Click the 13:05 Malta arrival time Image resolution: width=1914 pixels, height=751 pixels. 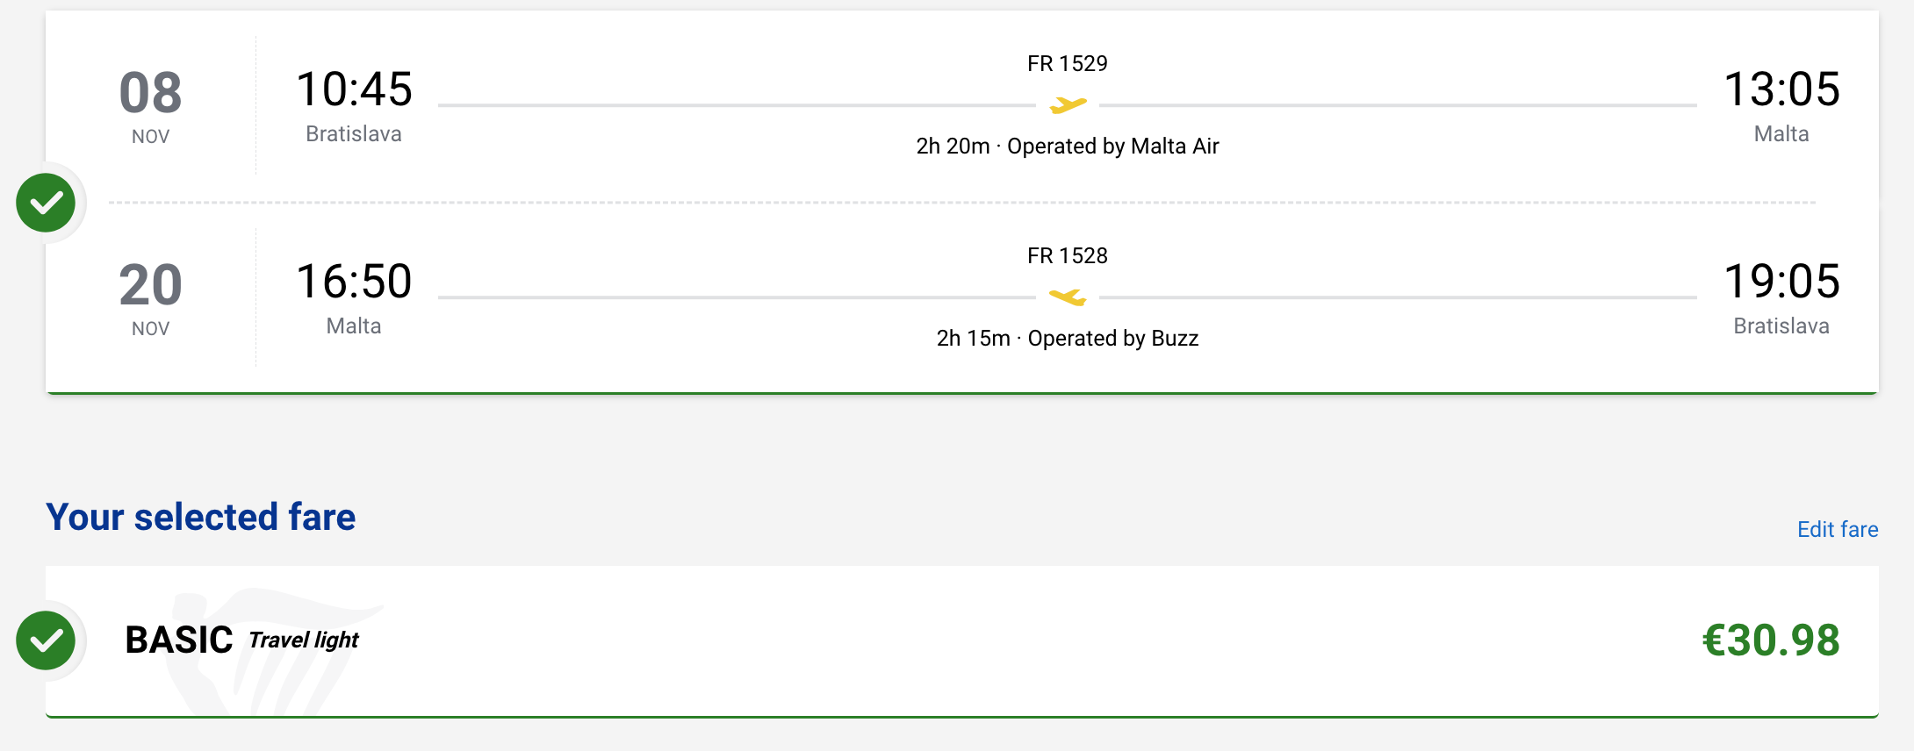[x=1781, y=105]
